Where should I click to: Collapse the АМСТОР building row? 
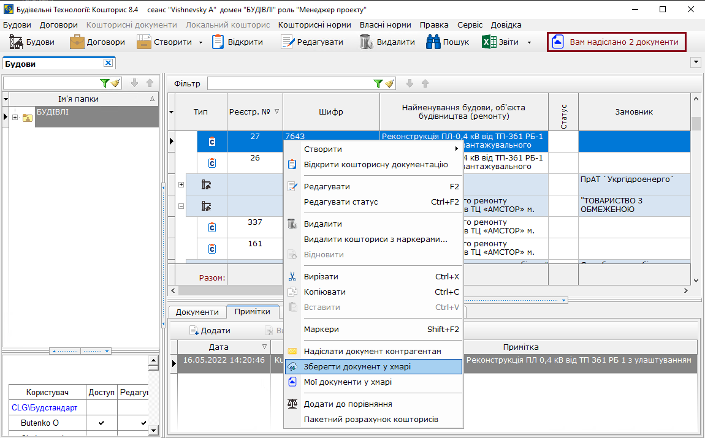(181, 206)
